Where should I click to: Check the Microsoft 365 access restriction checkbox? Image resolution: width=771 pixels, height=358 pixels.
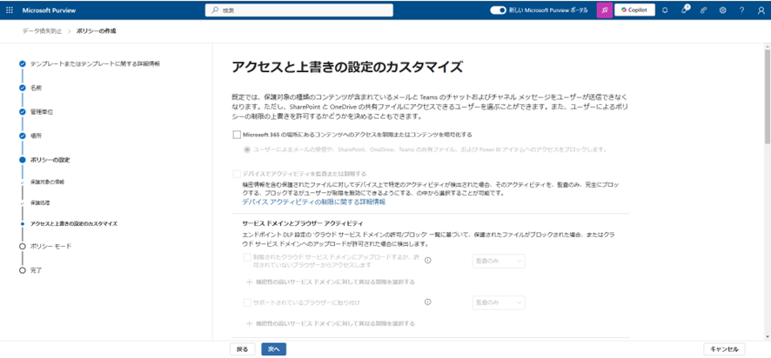coord(237,135)
